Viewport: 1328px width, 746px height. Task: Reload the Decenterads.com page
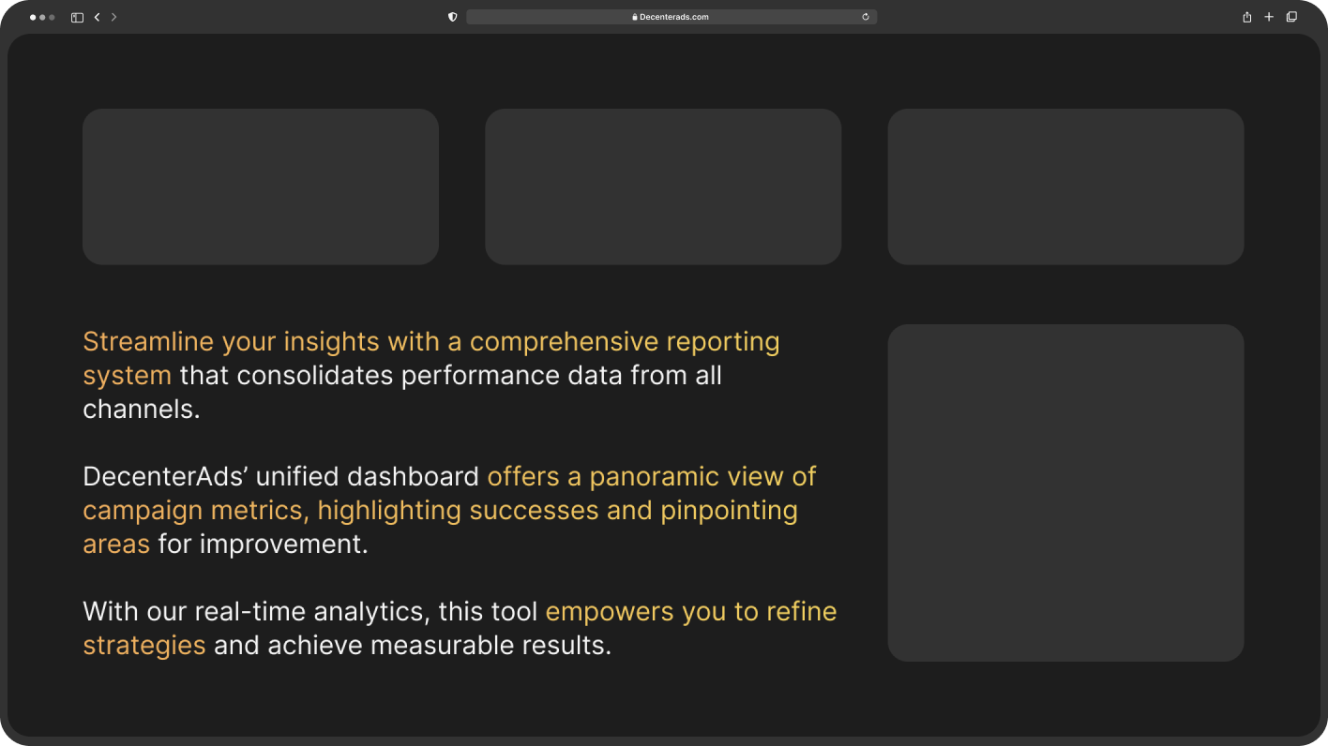[866, 17]
